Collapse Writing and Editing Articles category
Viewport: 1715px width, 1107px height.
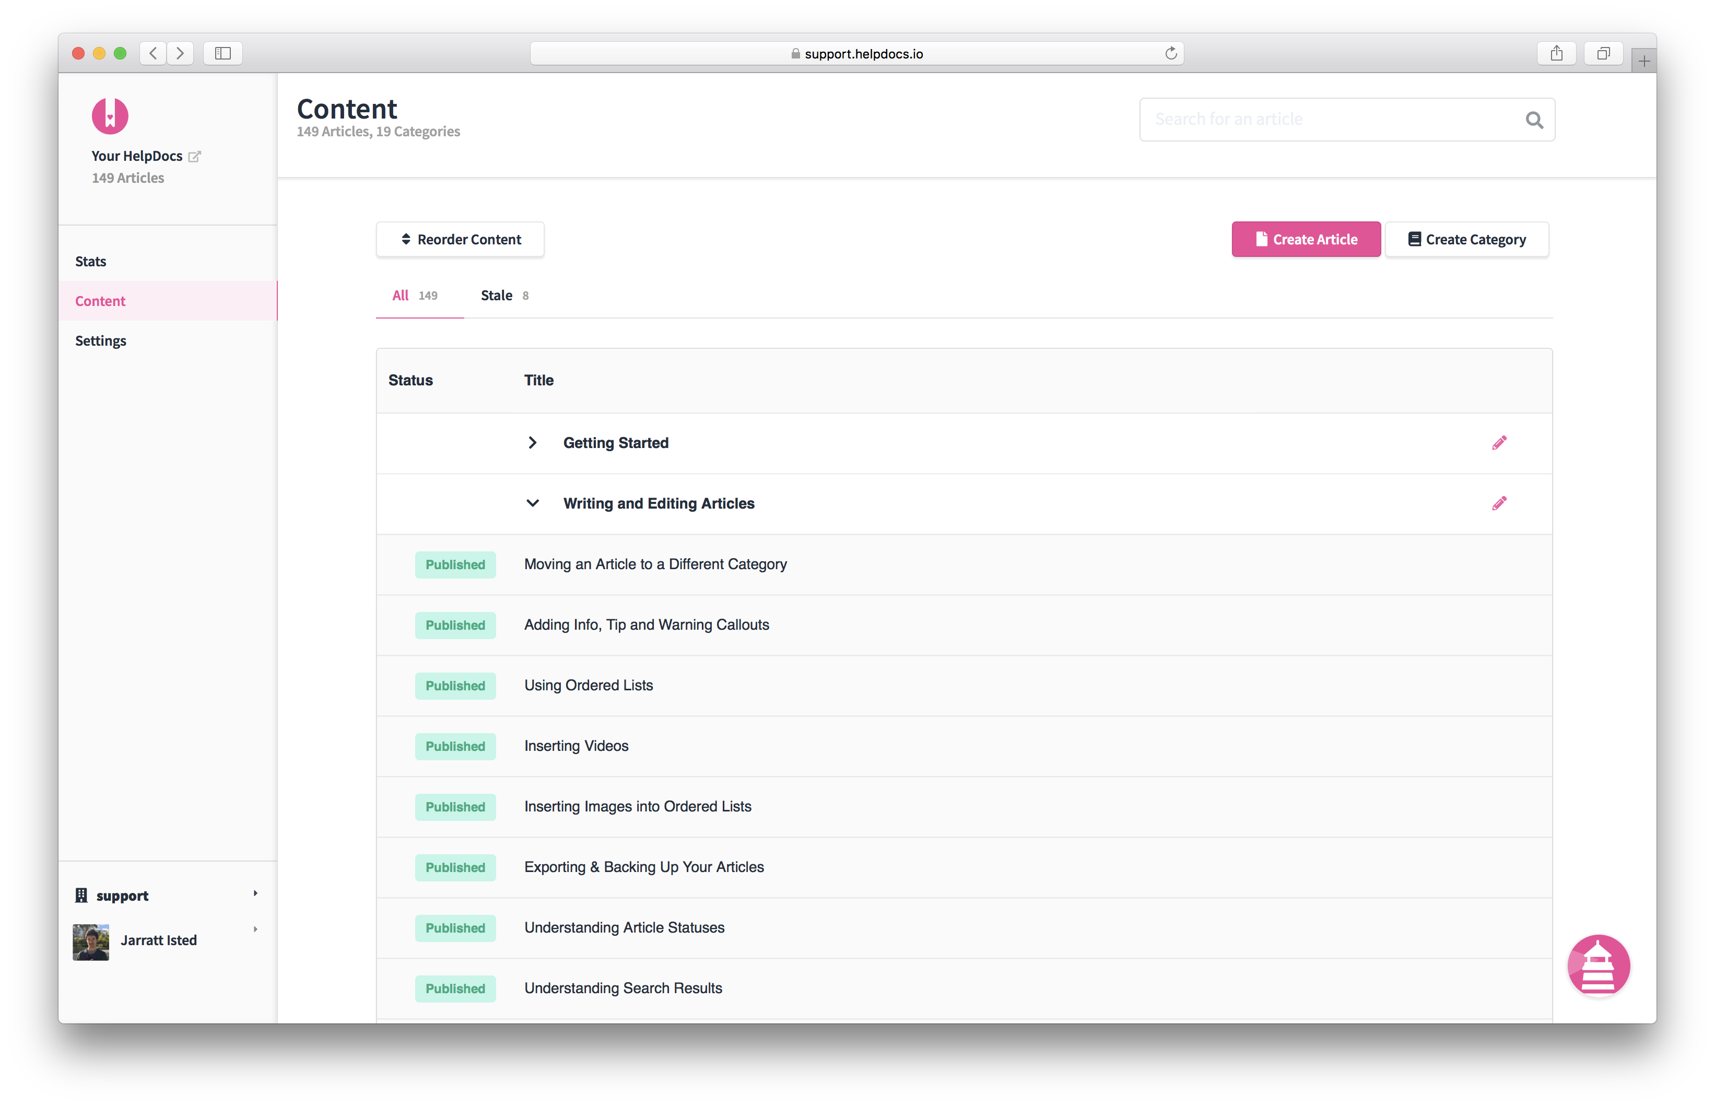(x=532, y=503)
